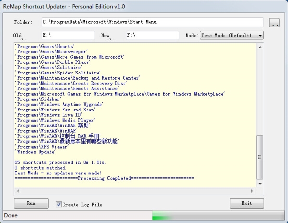The width and height of the screenshot is (288, 223).
Task: Click the 'Folder:' label
Action: 23,22
